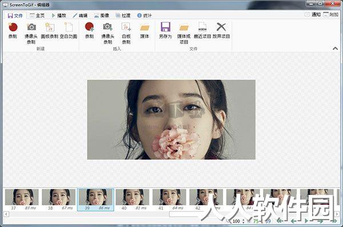This screenshot has height=227, width=343.
Task: Play the animation with green play button
Action: pos(306,221)
